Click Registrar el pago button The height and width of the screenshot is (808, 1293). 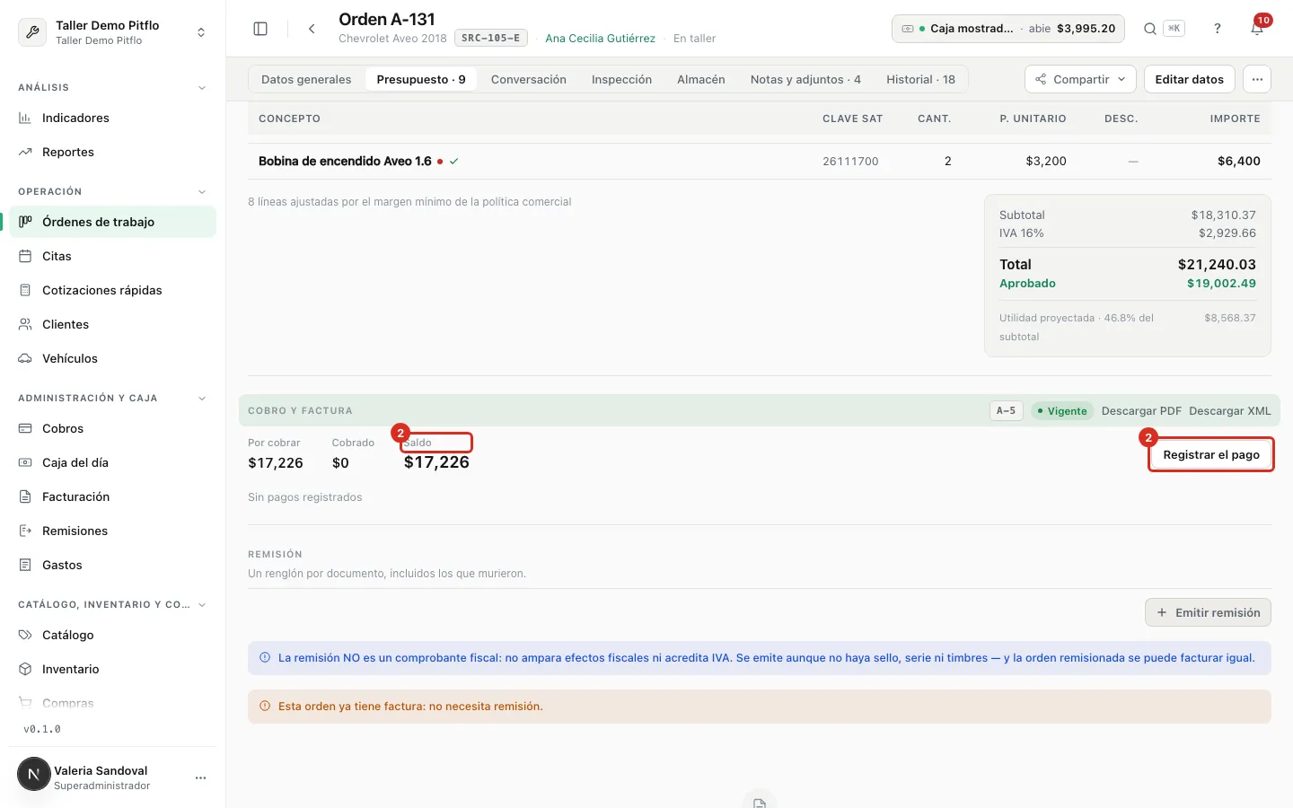coord(1211,454)
